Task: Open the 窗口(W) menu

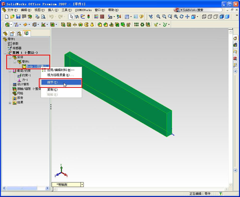Action: 100,10
